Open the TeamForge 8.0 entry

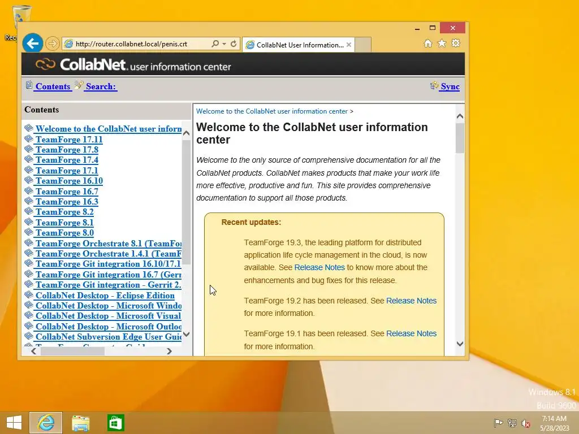(x=64, y=233)
